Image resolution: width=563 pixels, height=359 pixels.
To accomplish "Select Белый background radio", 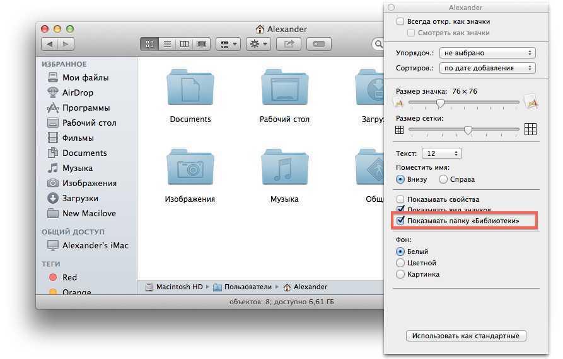I will click(400, 251).
